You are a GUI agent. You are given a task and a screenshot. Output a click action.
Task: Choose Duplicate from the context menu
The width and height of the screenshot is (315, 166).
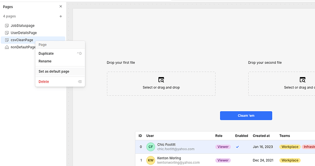click(60, 53)
